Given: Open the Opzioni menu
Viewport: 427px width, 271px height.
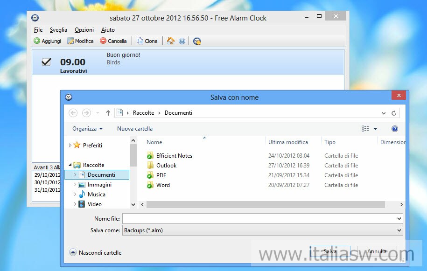Looking at the screenshot, I should pyautogui.click(x=84, y=30).
